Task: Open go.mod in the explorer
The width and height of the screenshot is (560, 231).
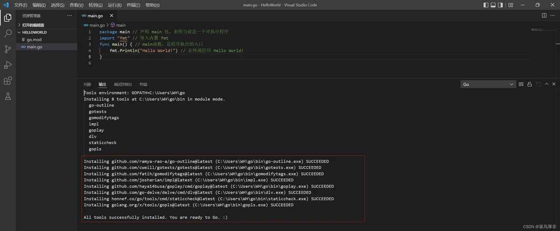Action: pyautogui.click(x=46, y=40)
